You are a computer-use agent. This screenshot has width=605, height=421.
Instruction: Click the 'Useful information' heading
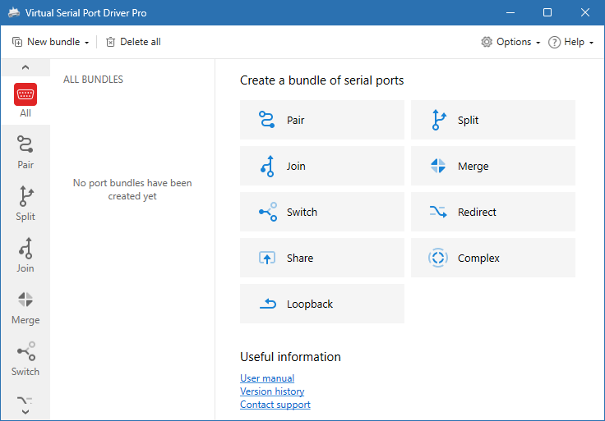[290, 357]
